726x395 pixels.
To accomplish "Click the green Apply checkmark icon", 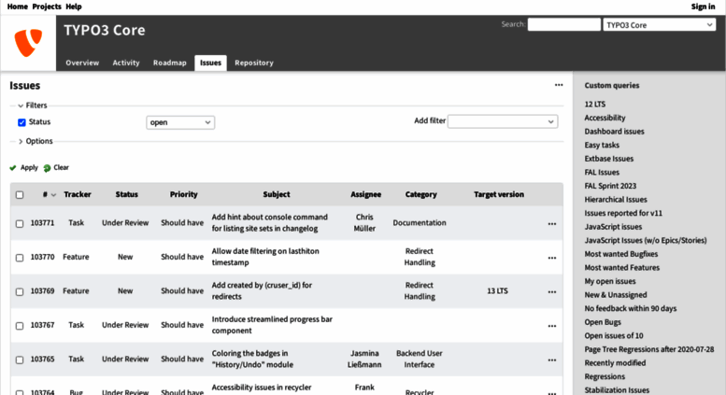I will 13,168.
